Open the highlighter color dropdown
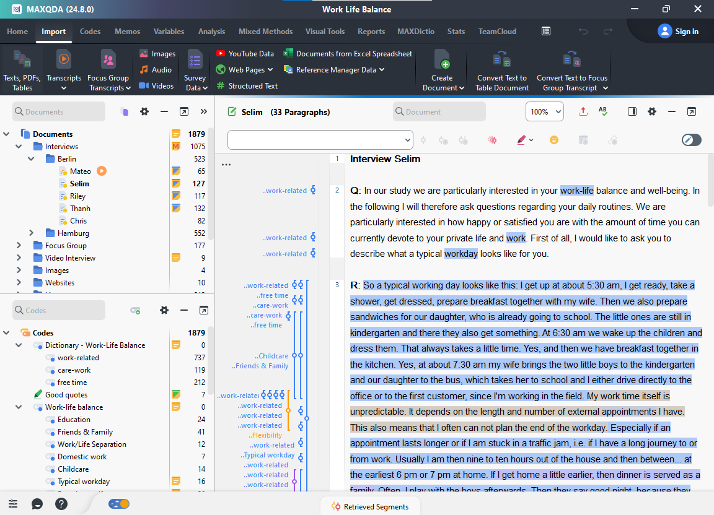The image size is (714, 515). click(531, 140)
